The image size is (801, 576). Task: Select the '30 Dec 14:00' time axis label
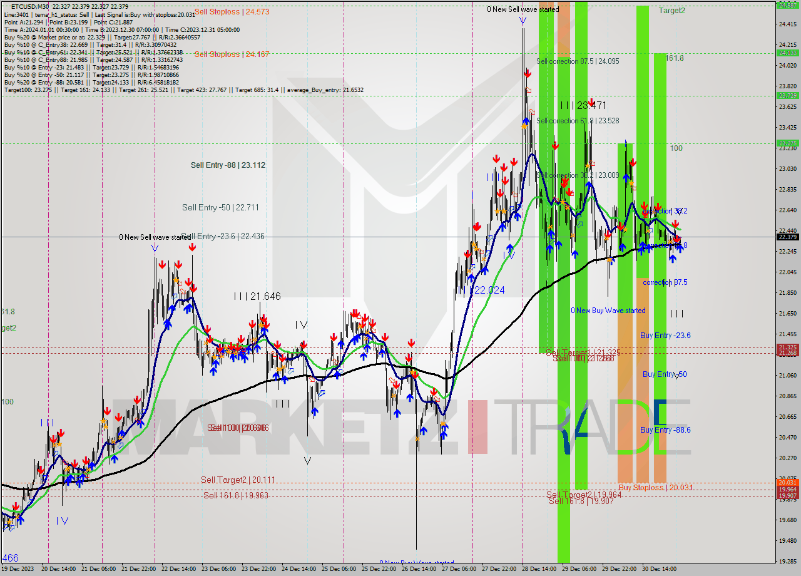click(x=659, y=569)
